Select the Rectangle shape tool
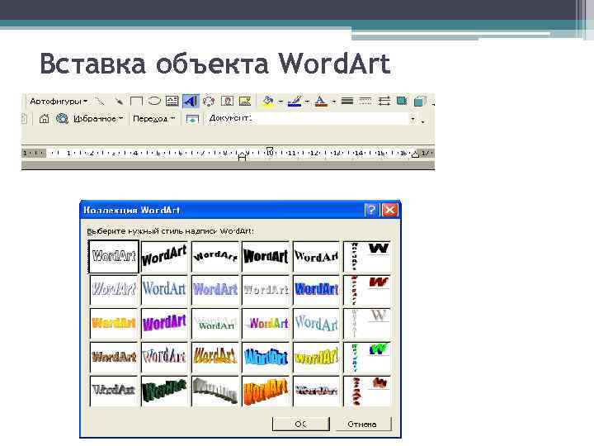This screenshot has height=446, width=594. coord(136,102)
